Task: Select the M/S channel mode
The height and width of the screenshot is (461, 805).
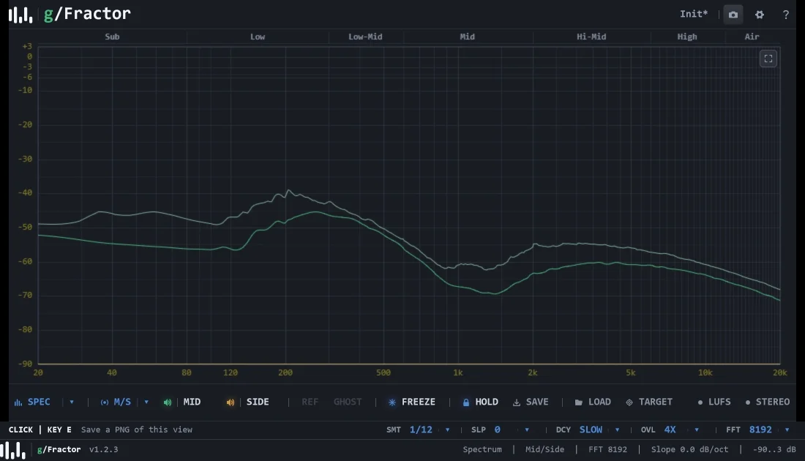Action: point(122,402)
